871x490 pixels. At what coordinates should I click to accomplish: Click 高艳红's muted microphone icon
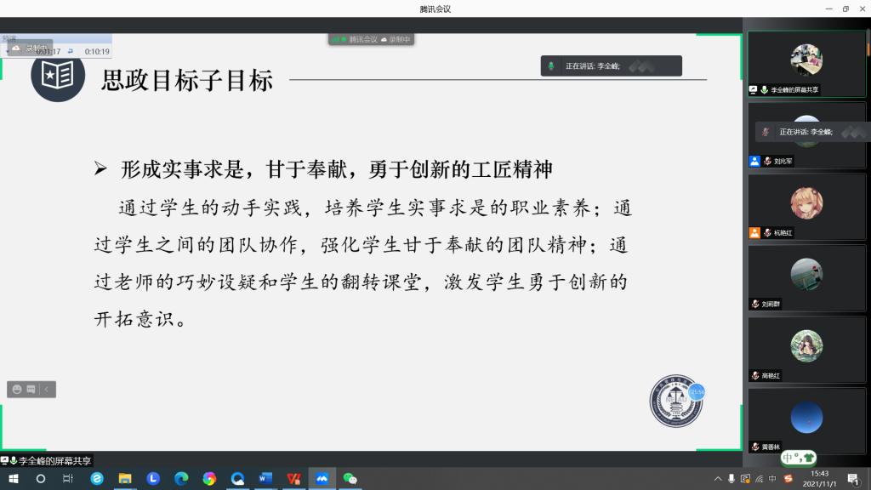755,375
